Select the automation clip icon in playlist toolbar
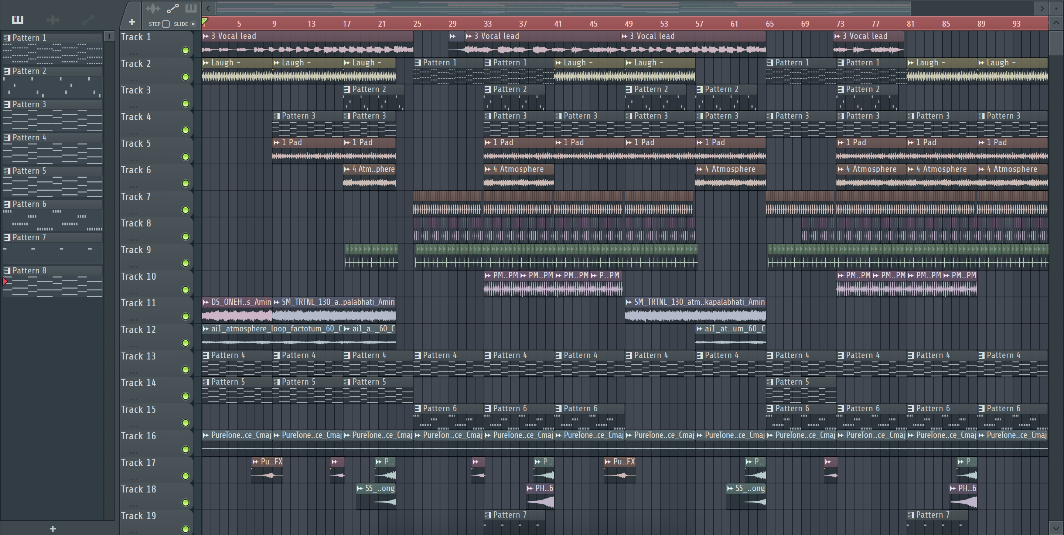The height and width of the screenshot is (535, 1064). click(x=173, y=8)
